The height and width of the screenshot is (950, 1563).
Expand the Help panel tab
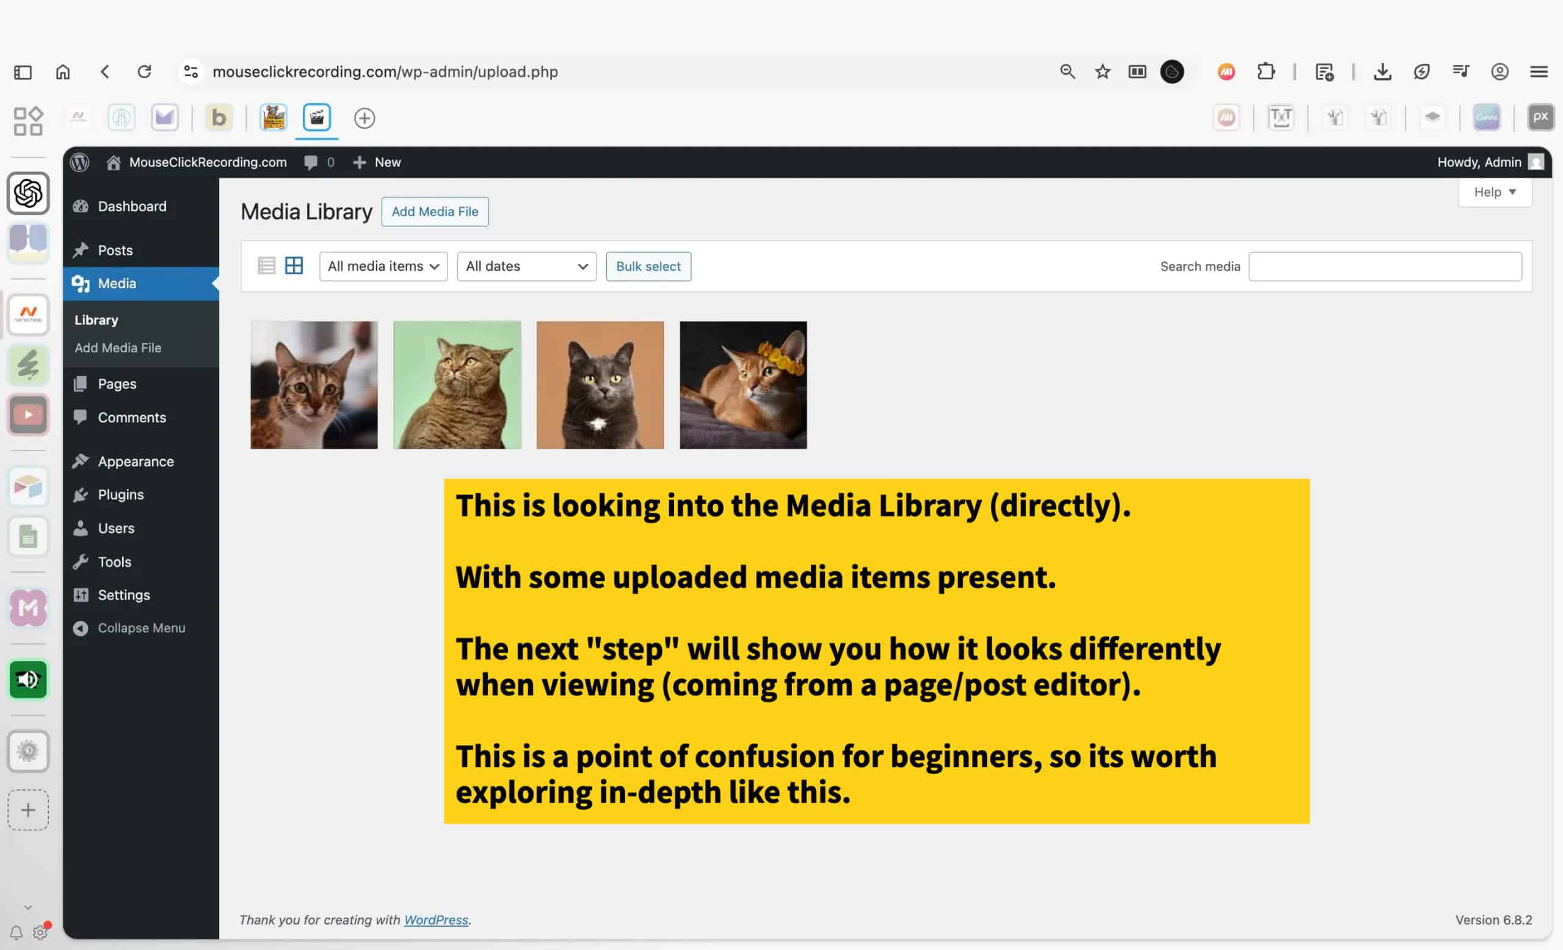point(1495,192)
